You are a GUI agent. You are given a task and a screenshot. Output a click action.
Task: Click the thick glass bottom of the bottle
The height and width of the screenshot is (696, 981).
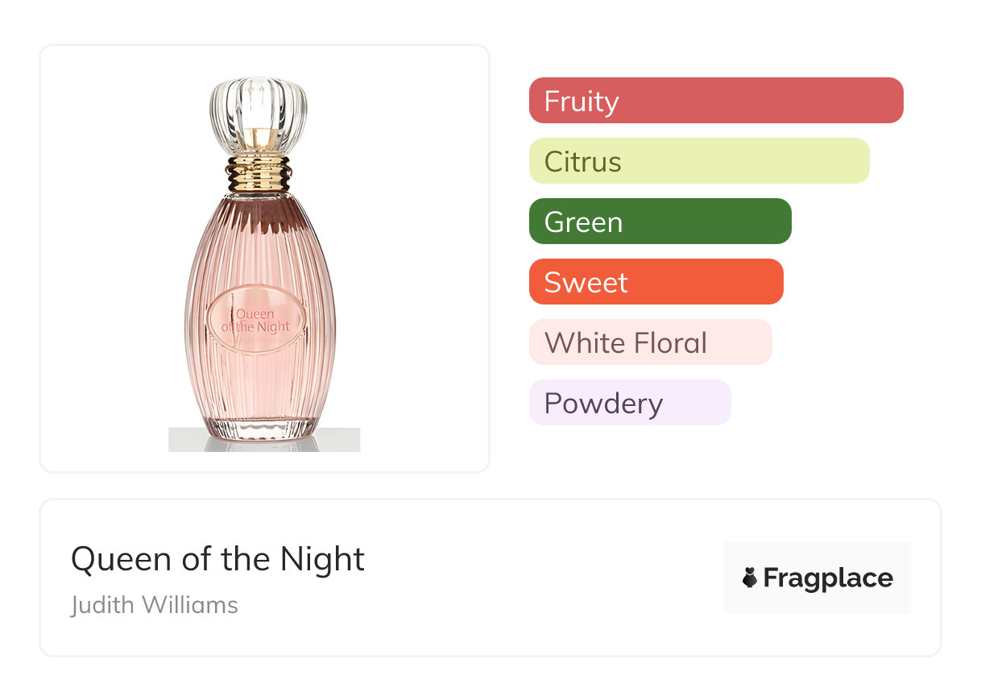[x=259, y=426]
